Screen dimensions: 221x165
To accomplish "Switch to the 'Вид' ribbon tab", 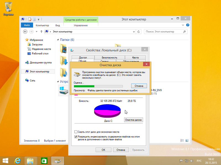I will click(57, 25).
